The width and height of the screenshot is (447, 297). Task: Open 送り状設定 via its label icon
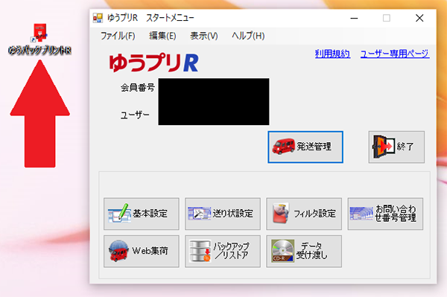199,214
